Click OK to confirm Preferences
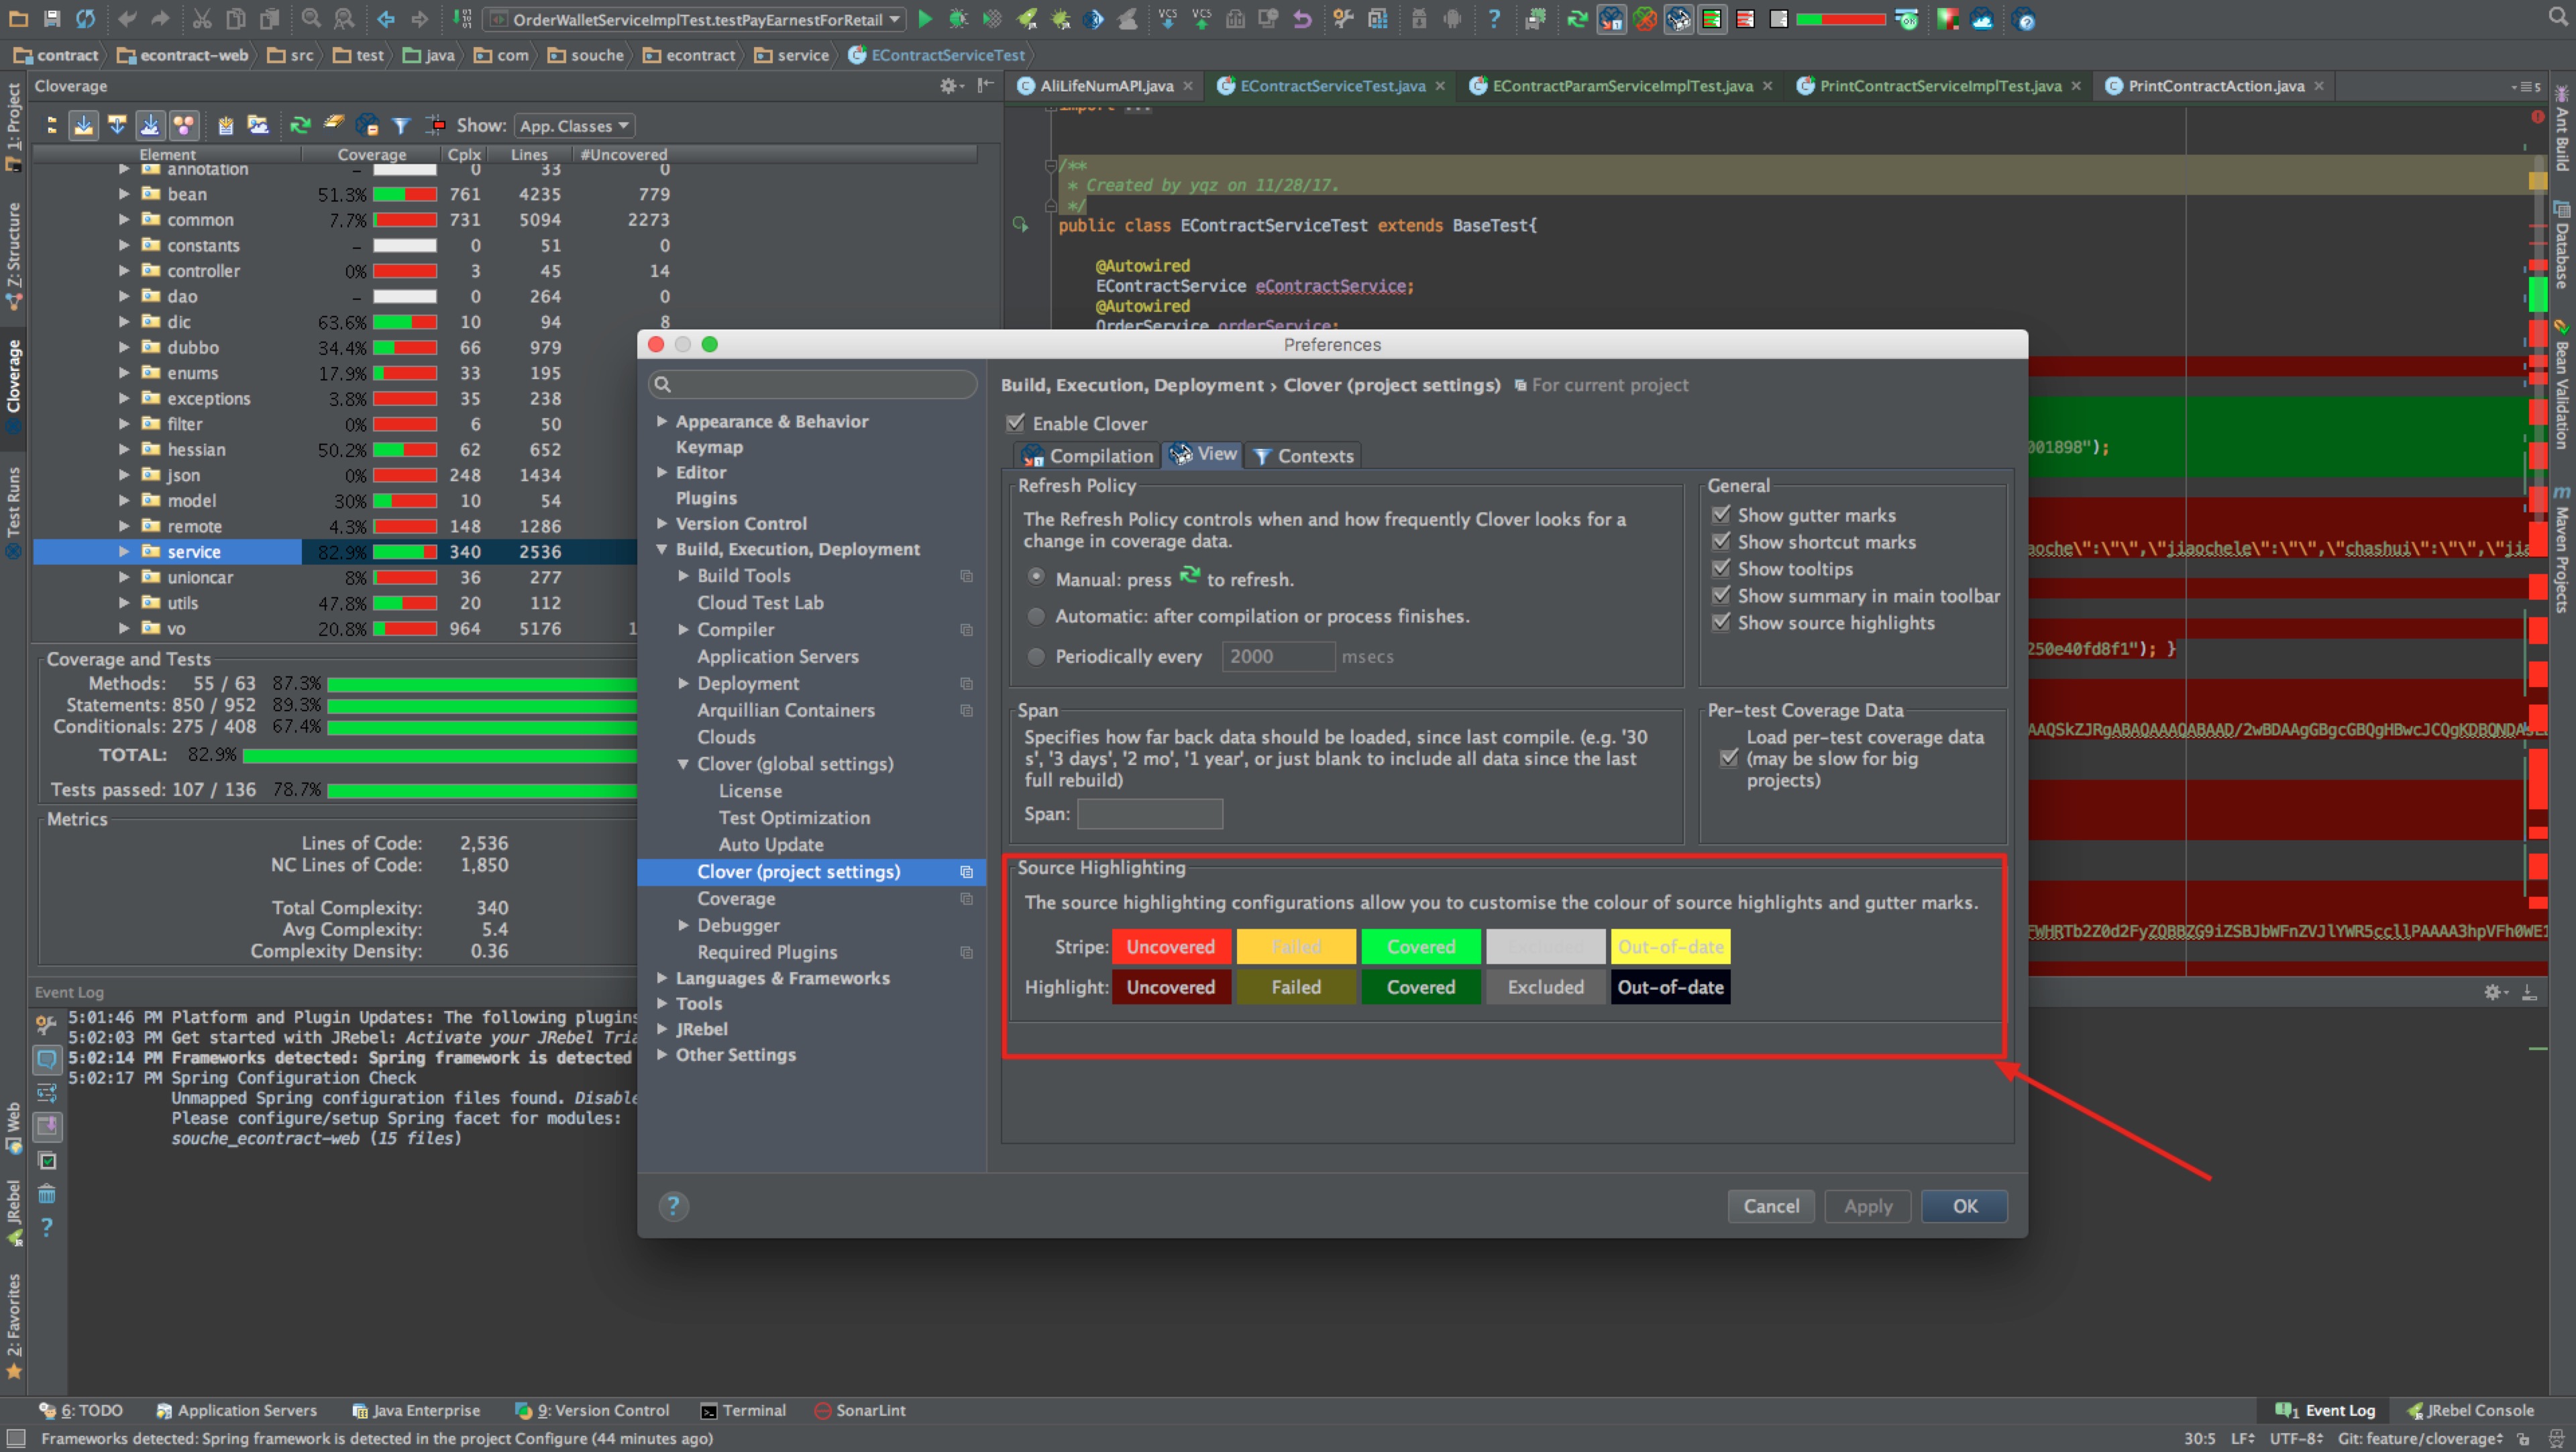The width and height of the screenshot is (2576, 1452). pyautogui.click(x=1964, y=1206)
